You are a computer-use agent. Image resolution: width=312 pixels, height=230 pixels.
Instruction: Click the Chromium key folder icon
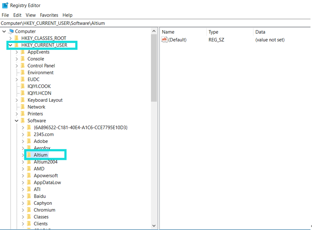click(29, 210)
